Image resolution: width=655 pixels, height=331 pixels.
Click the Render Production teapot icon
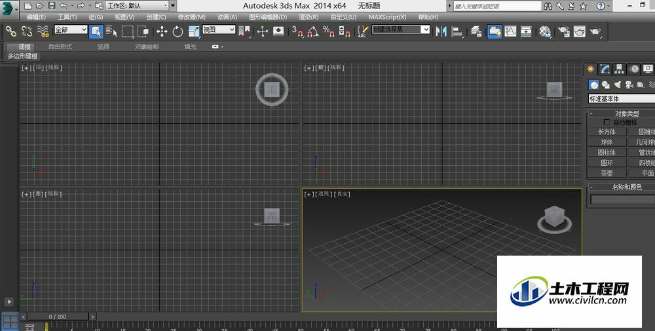point(595,31)
